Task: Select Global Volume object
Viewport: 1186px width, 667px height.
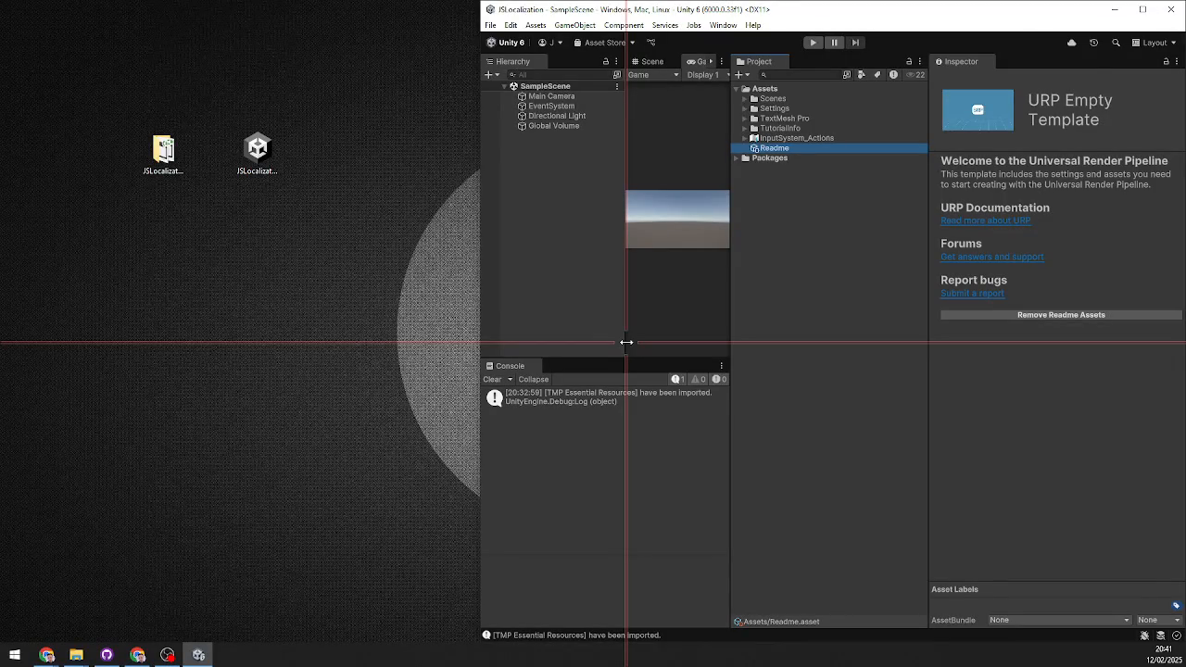Action: 553,126
